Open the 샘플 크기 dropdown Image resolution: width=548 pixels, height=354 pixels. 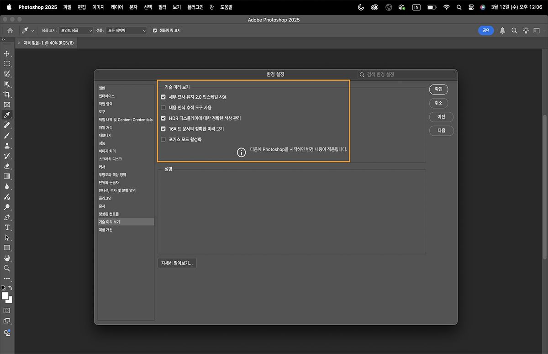(x=76, y=31)
